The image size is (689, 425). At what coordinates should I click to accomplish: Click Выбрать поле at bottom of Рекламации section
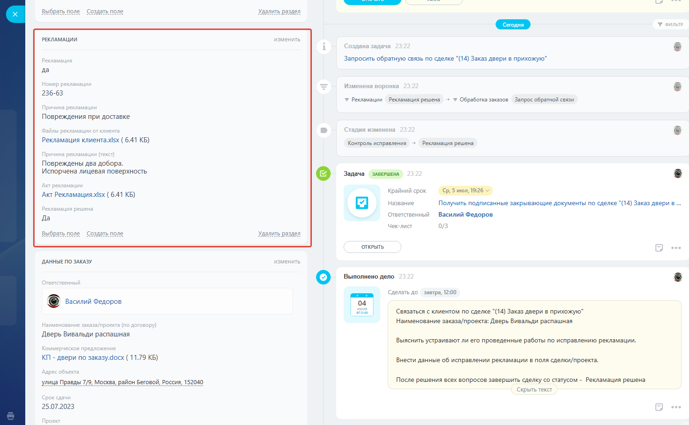pyautogui.click(x=61, y=234)
